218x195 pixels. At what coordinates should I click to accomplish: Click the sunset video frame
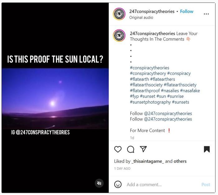(x=55, y=99)
